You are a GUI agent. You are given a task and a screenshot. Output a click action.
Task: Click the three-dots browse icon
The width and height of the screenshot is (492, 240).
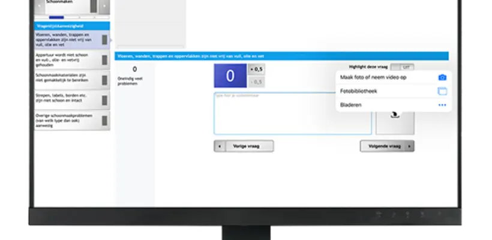[442, 105]
